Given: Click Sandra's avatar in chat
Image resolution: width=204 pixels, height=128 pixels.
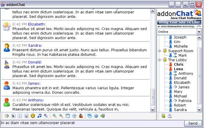Looking at the screenshot, I should 7,47.
